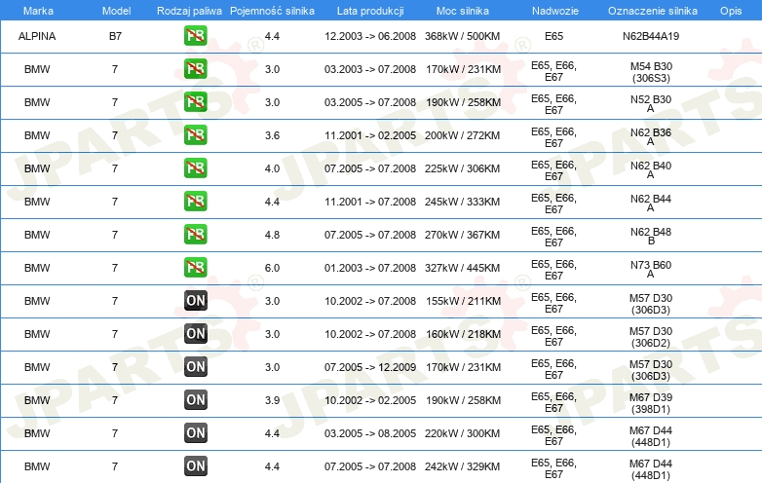Viewport: 762px width, 483px height.
Task: Click the petrol icon in the N73 B60 row
Action: [x=195, y=267]
